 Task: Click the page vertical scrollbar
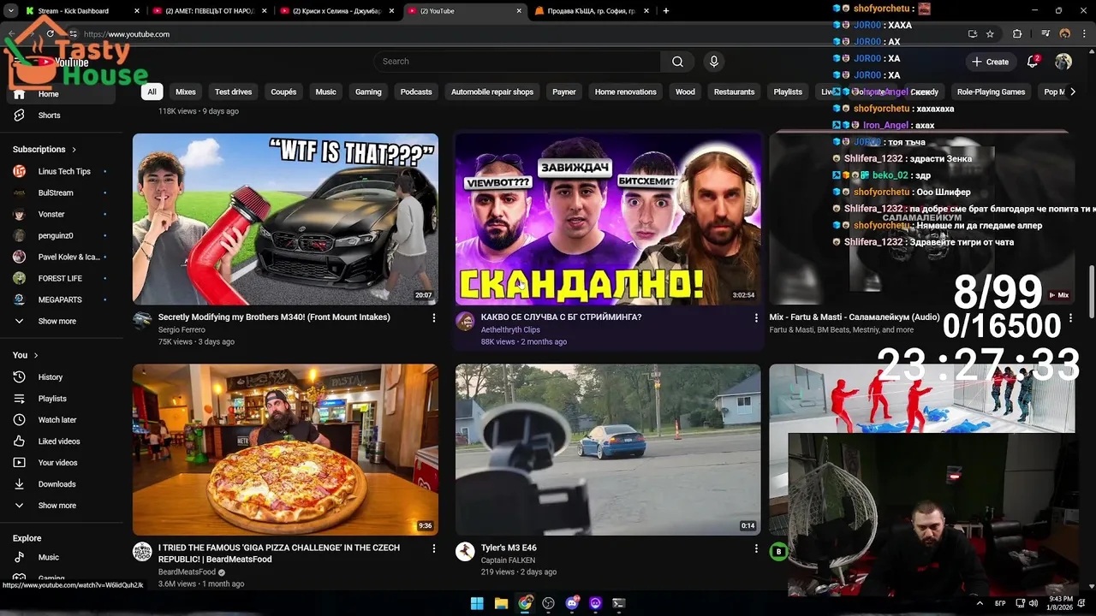pos(1092,291)
